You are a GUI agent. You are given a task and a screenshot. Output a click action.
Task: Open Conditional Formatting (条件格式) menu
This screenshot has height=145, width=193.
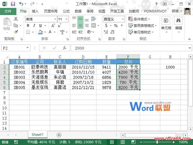[139, 19]
